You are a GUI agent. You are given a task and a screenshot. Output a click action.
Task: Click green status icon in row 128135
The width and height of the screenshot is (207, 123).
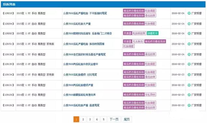click(x=189, y=64)
